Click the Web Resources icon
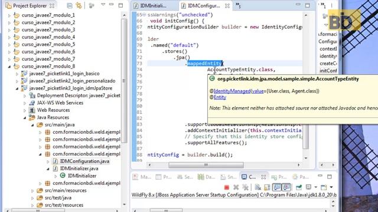The image size is (378, 212). 32,110
